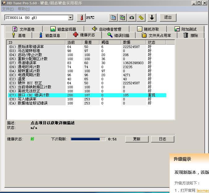Select row (09) 通电时间计数
The width and height of the screenshot is (209, 193).
pos(87,67)
